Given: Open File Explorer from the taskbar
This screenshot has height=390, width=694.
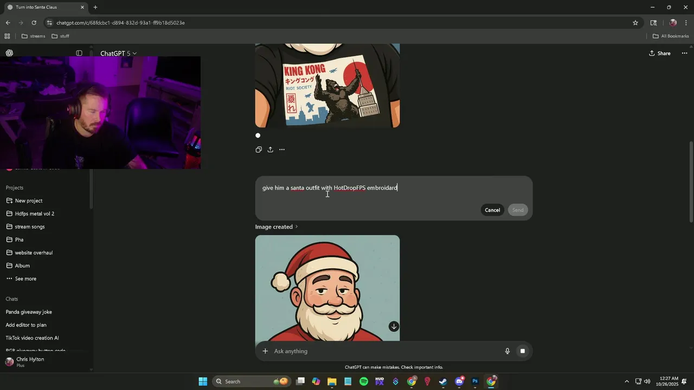Looking at the screenshot, I should pos(332,381).
